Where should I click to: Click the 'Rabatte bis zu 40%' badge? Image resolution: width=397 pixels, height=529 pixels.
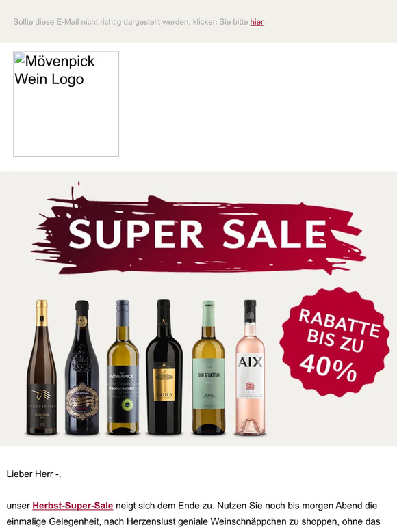335,342
